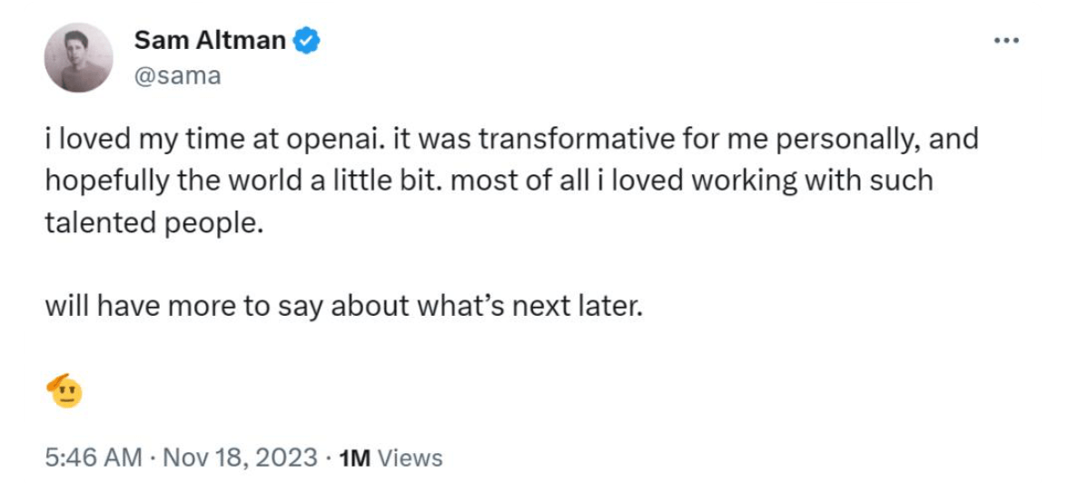Click the word Views beside the count
Image resolution: width=1068 pixels, height=483 pixels.
point(410,458)
